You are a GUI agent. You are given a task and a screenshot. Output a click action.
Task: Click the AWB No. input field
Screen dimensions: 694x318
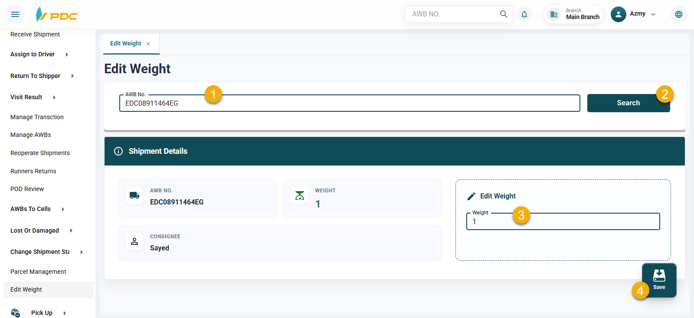point(350,103)
